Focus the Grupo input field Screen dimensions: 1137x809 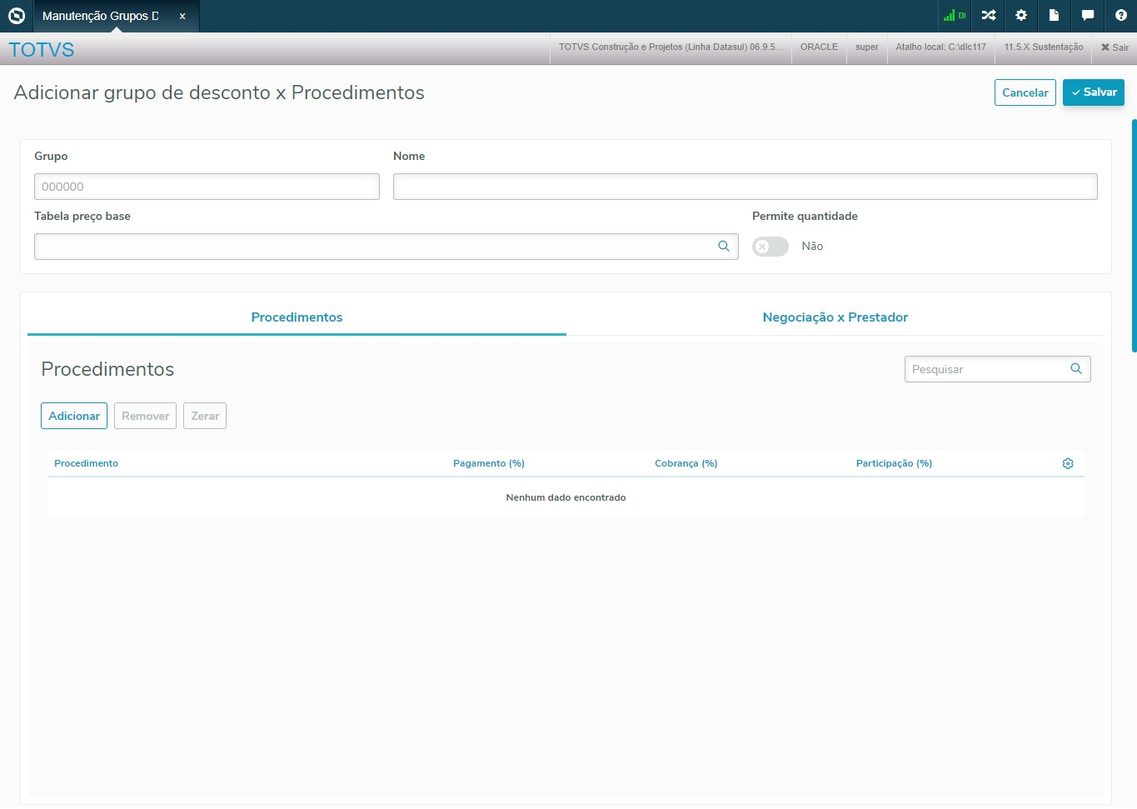click(207, 187)
